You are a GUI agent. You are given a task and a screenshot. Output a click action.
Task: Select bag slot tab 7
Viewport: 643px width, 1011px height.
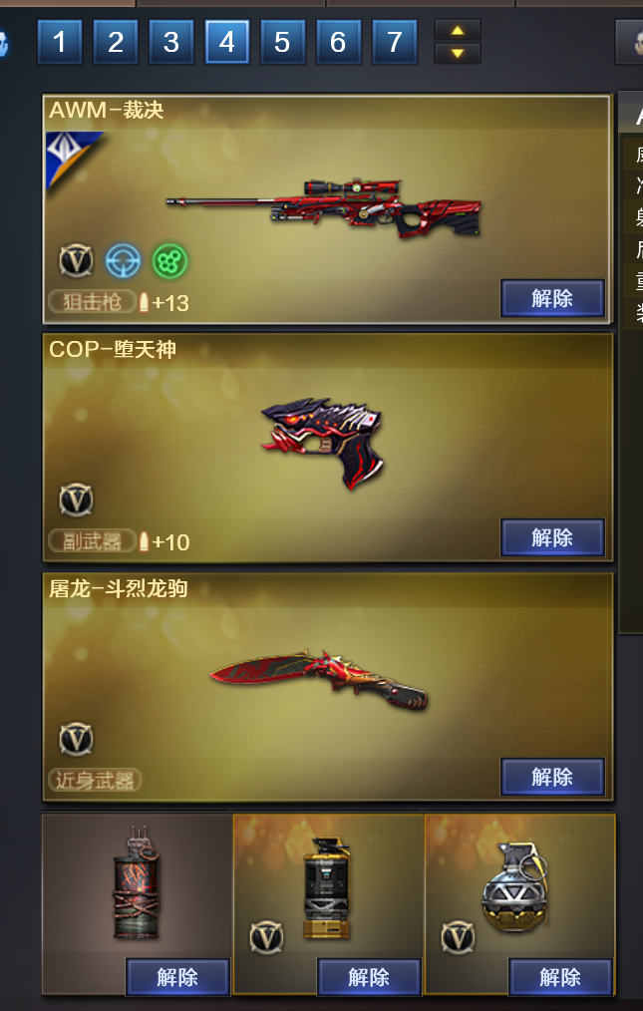(x=394, y=42)
